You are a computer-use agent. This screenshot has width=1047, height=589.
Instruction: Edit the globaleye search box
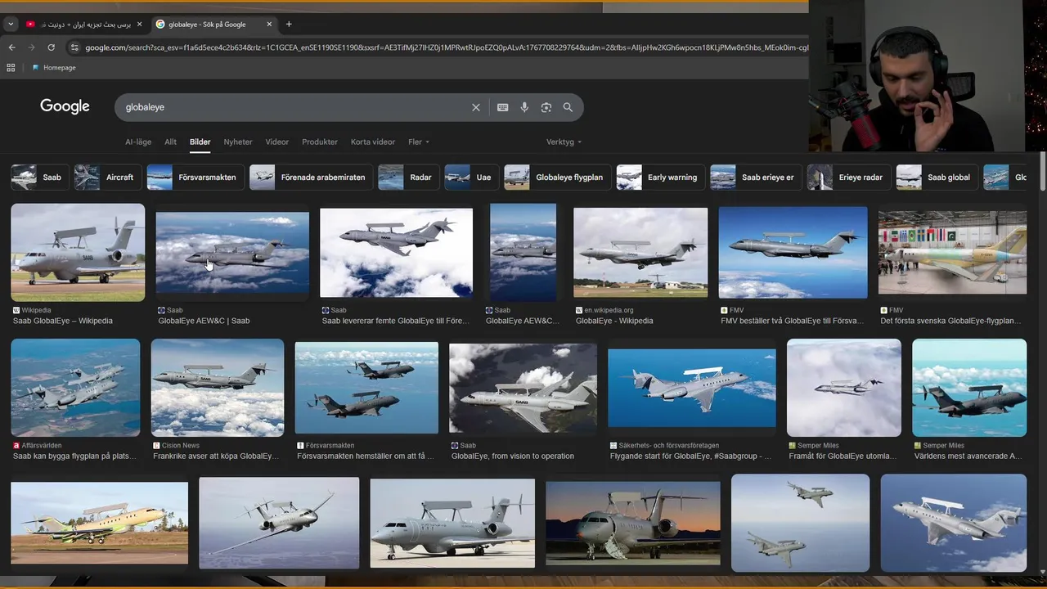pyautogui.click(x=294, y=107)
